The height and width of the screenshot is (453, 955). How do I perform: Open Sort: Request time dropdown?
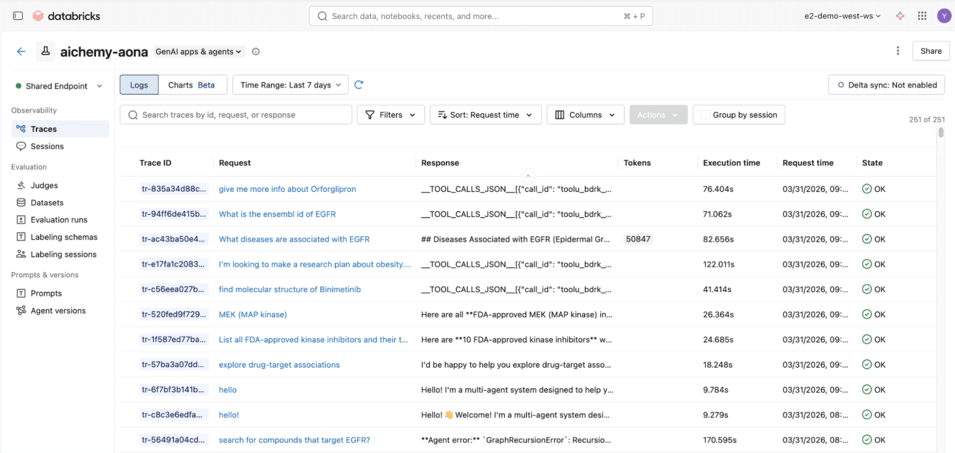coord(485,115)
